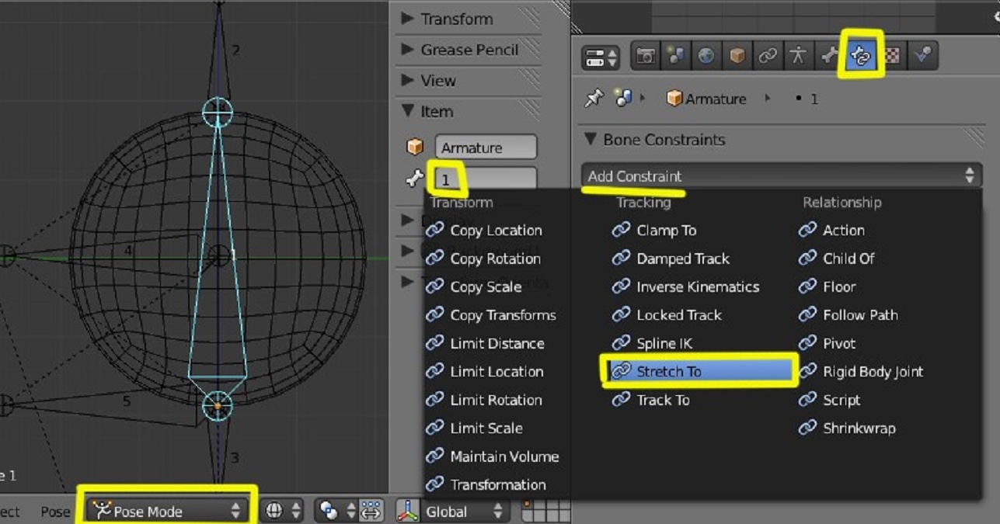This screenshot has height=524, width=1000.
Task: Open the Armature object data tab (figure icon)
Action: pos(798,56)
